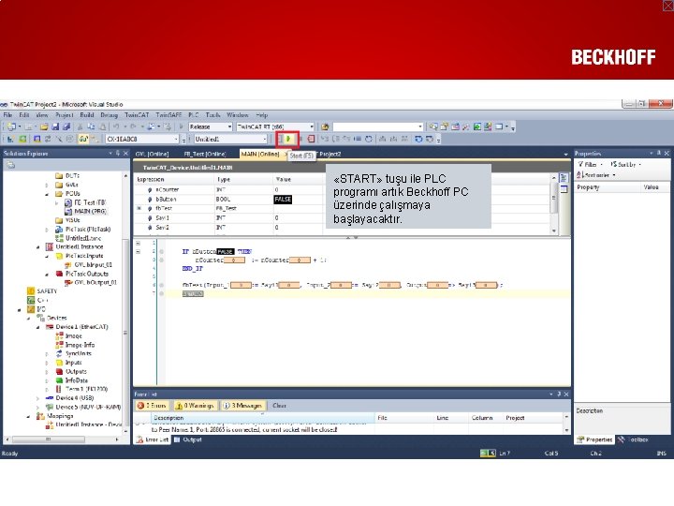Click the Sort order button in Properties
Image resolution: width=674 pixels, height=506 pixels.
[x=595, y=175]
